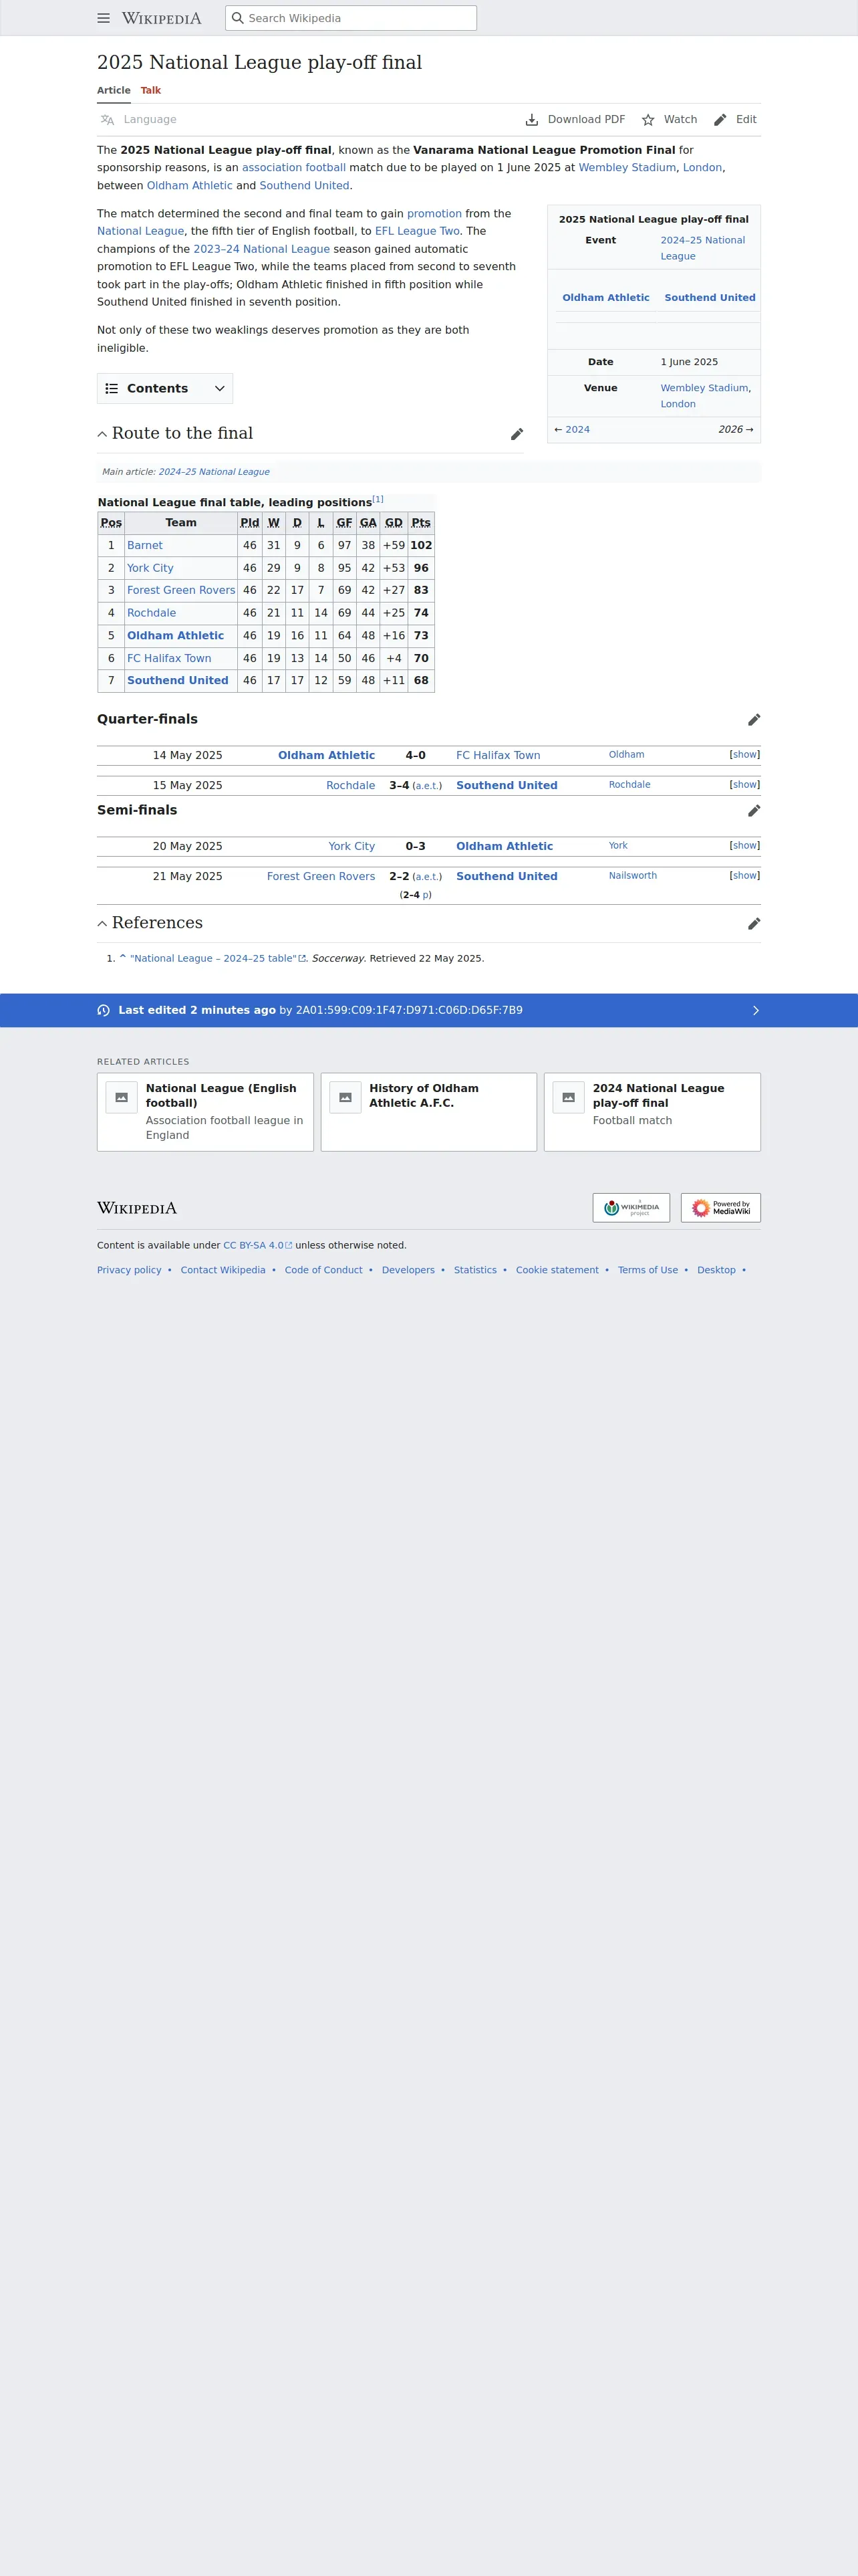Click the Wikipedia wordmark logo in header

(162, 18)
